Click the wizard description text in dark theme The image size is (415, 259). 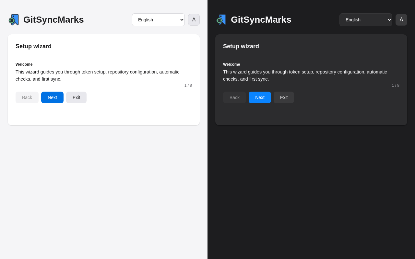click(x=305, y=75)
